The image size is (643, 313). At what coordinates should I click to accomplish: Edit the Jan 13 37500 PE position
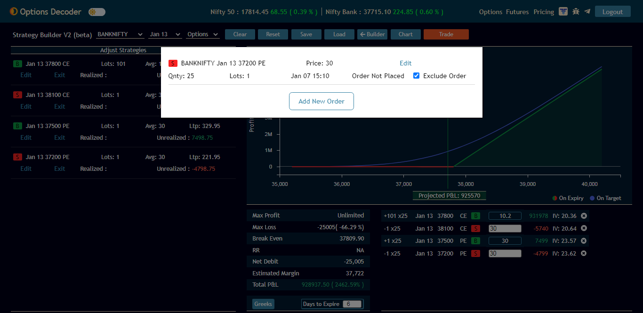(26, 137)
